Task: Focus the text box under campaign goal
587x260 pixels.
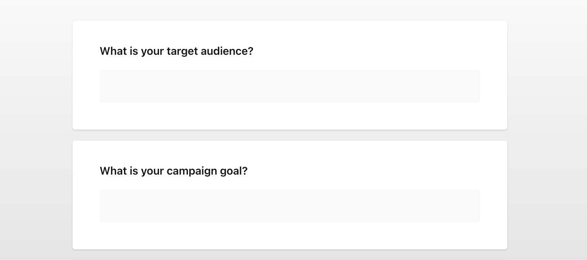Action: (x=290, y=206)
